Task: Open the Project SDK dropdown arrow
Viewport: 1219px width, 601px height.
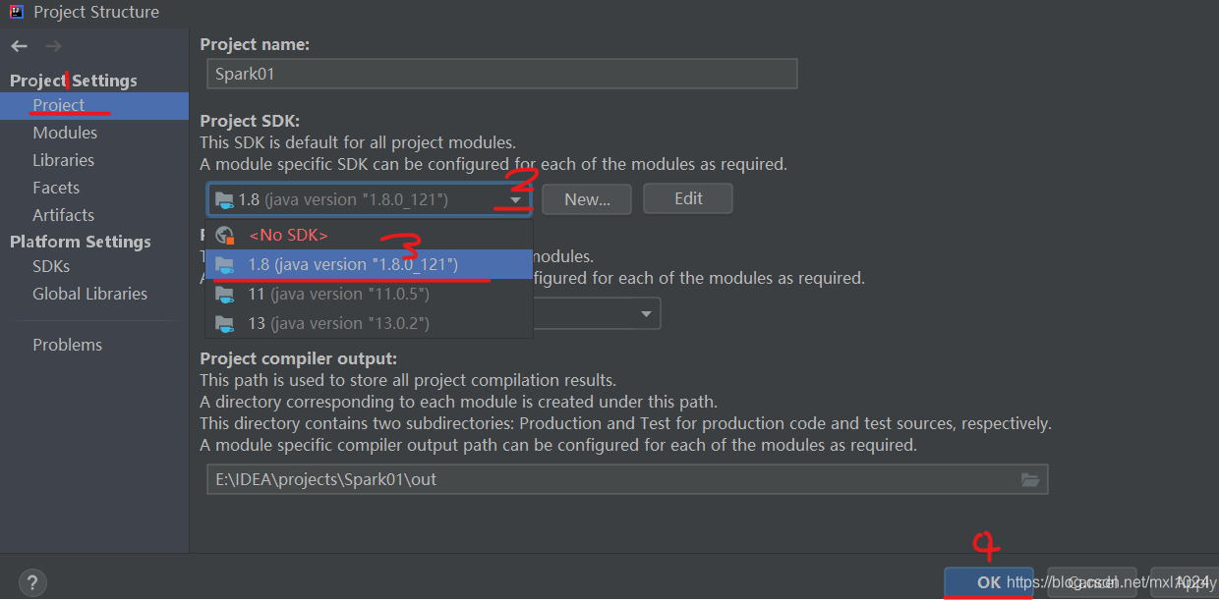Action: tap(516, 198)
